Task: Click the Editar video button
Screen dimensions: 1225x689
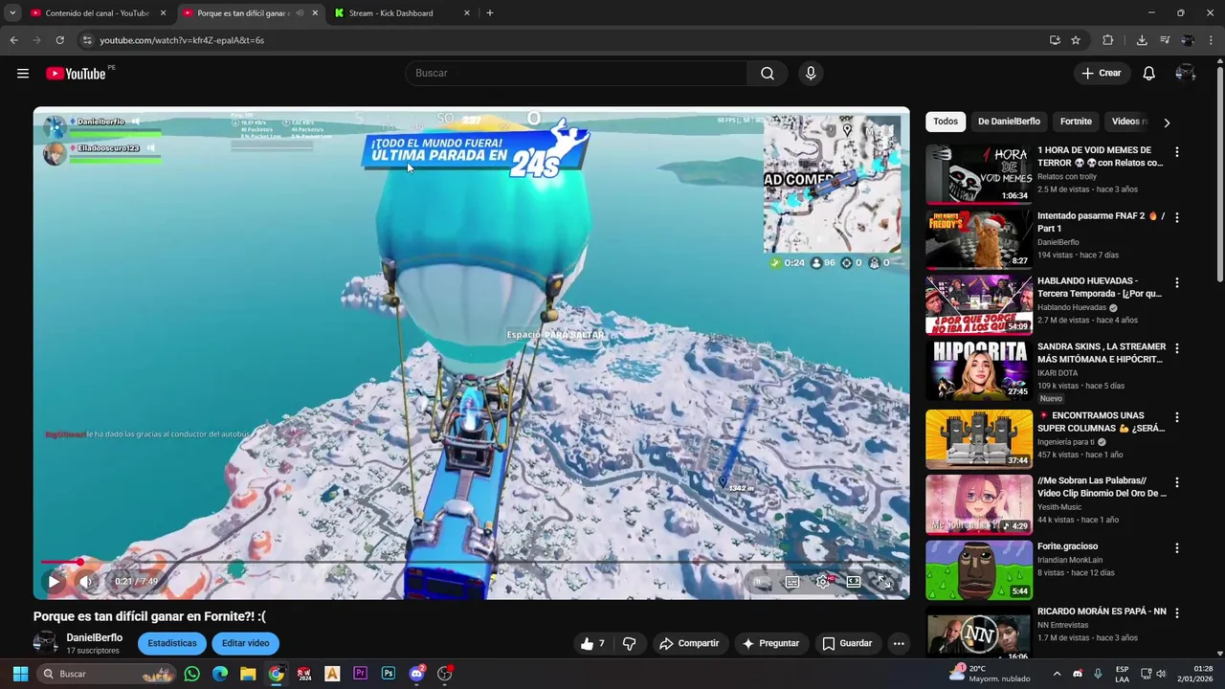Action: tap(246, 644)
